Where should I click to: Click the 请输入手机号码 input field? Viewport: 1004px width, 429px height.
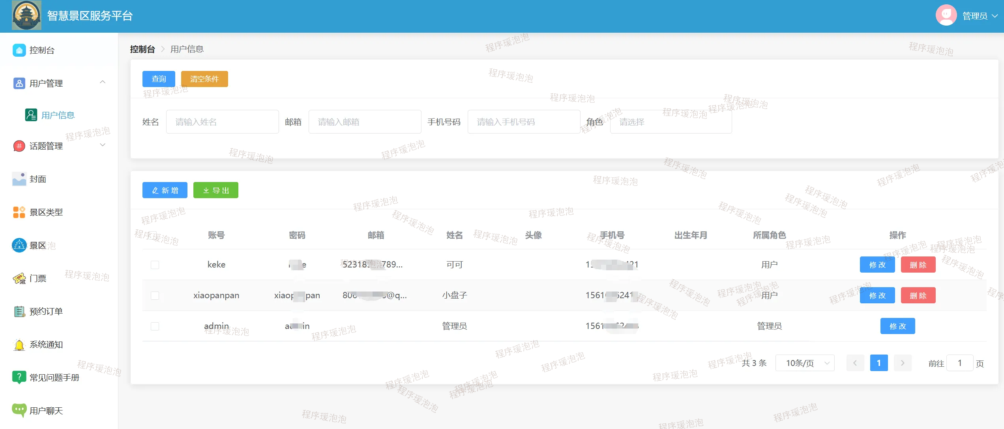[523, 122]
